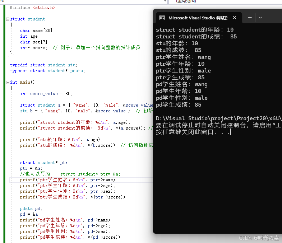Open console tab dropdown chevron
This screenshot has height=243, width=282.
pos(260,18)
